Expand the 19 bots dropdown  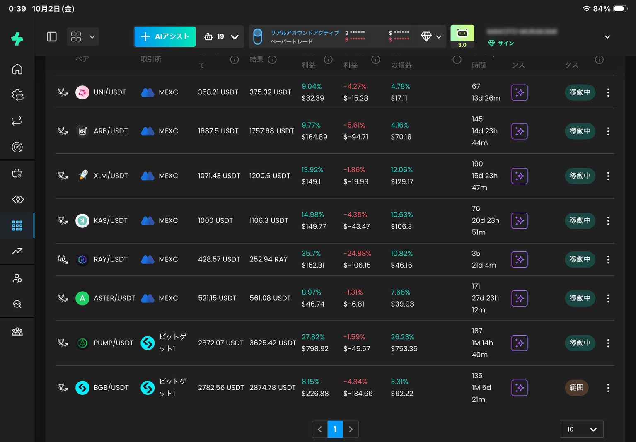pyautogui.click(x=221, y=37)
